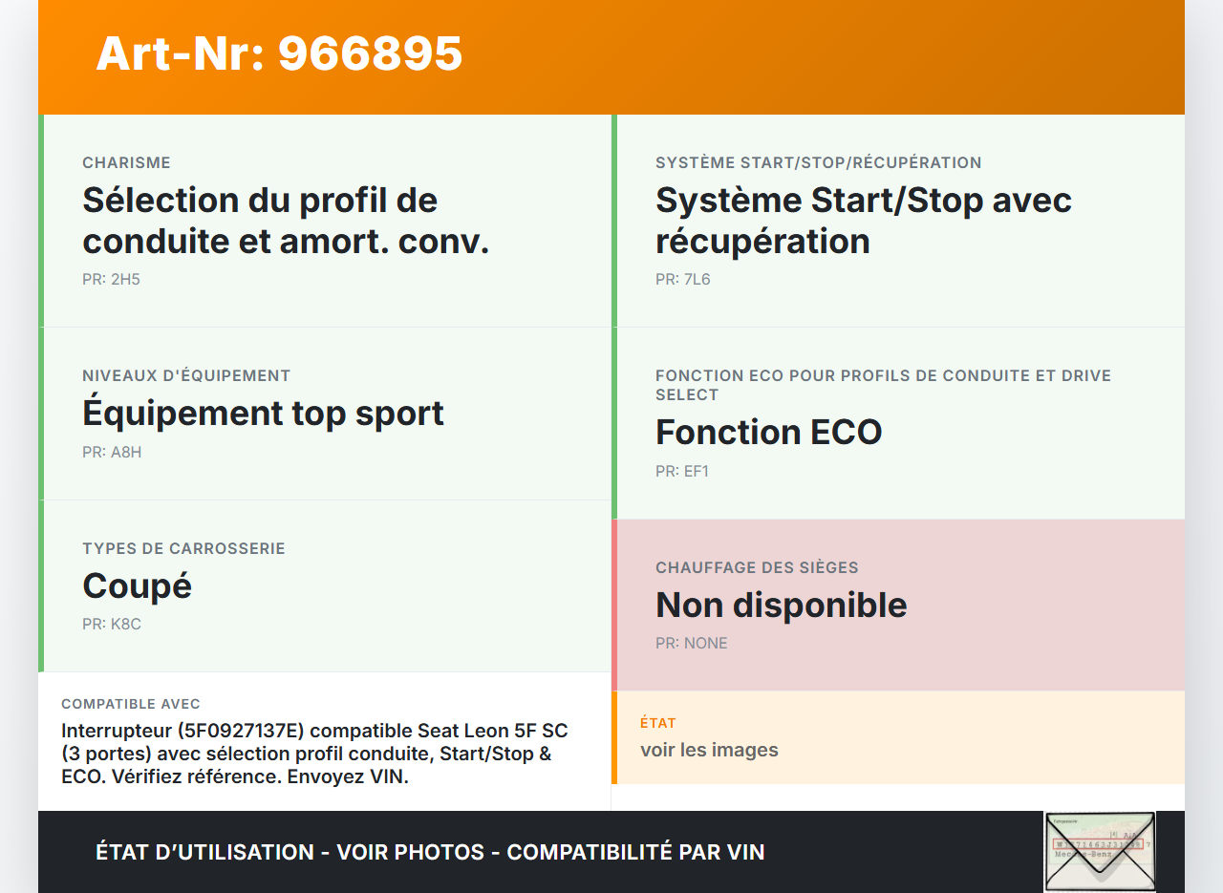1223x893 pixels.
Task: Click the 'voir les images' text
Action: coord(709,750)
